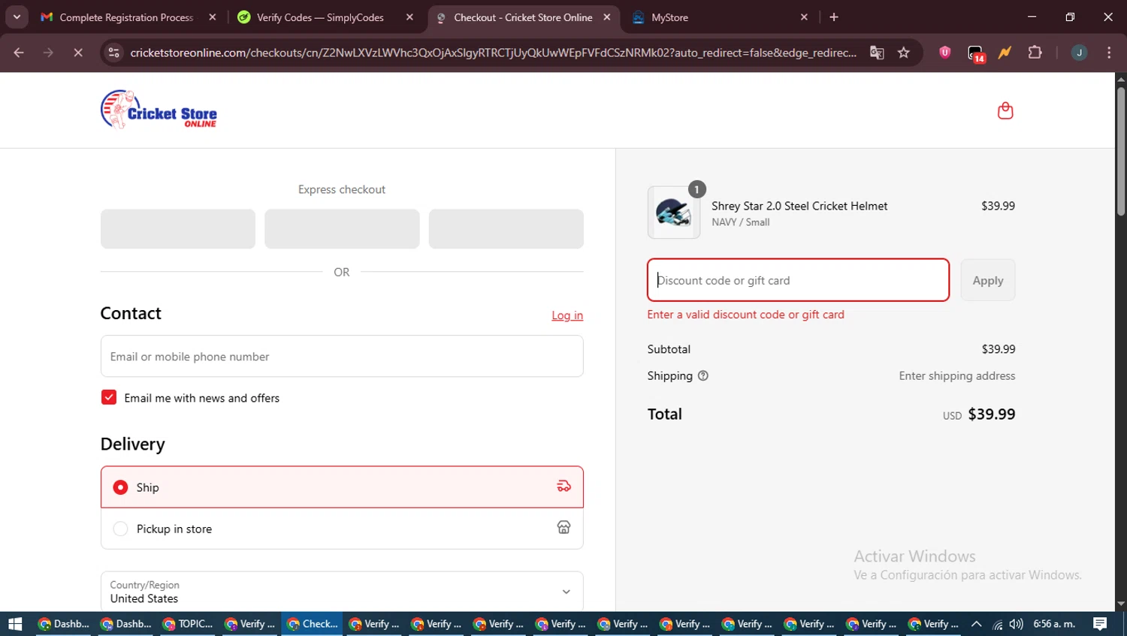Uncheck Email me with news and offers
1127x636 pixels.
pos(109,397)
